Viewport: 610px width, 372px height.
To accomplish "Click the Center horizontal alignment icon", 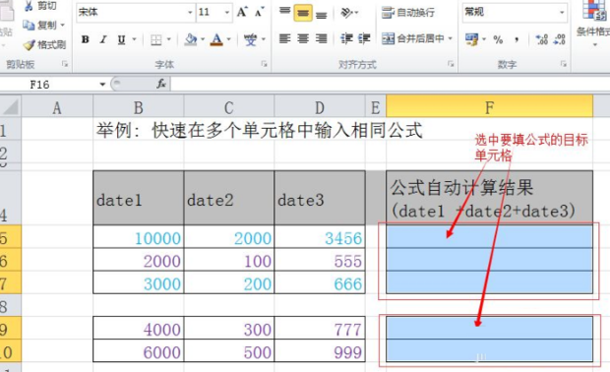I will coord(303,38).
